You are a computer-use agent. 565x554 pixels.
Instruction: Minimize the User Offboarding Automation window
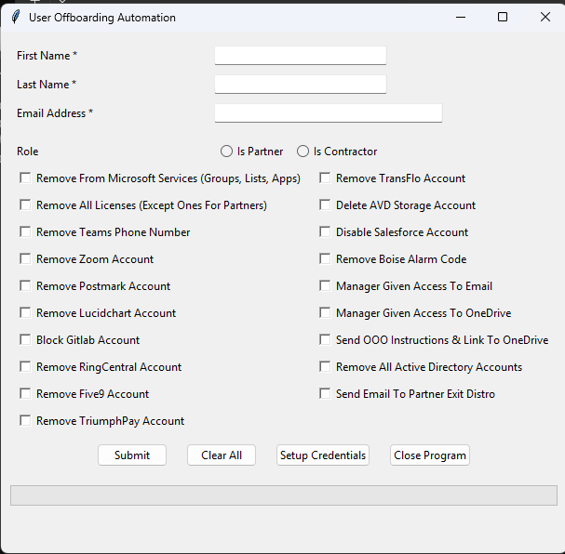461,17
